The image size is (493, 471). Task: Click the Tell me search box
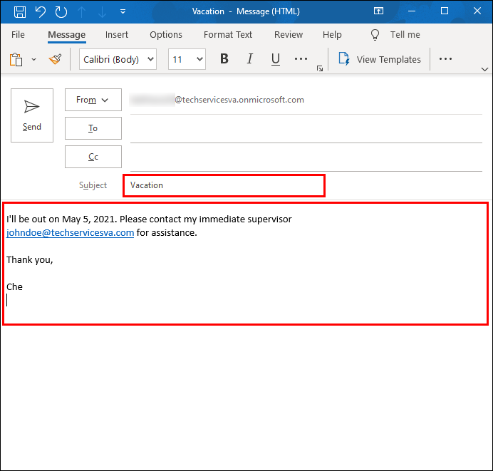pyautogui.click(x=405, y=35)
